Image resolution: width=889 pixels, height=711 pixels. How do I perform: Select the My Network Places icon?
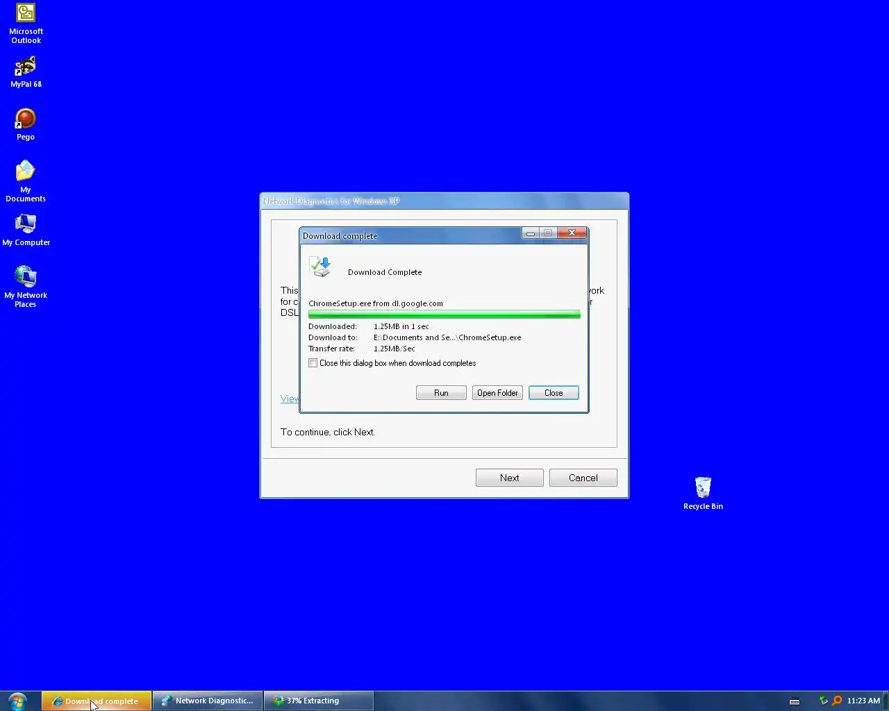(x=26, y=287)
